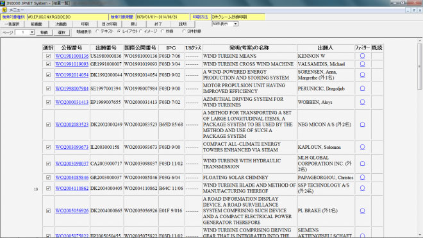The height and width of the screenshot is (238, 423).
Task: Toggle checkbox for WO2000031413 row
Action: pyautogui.click(x=48, y=103)
